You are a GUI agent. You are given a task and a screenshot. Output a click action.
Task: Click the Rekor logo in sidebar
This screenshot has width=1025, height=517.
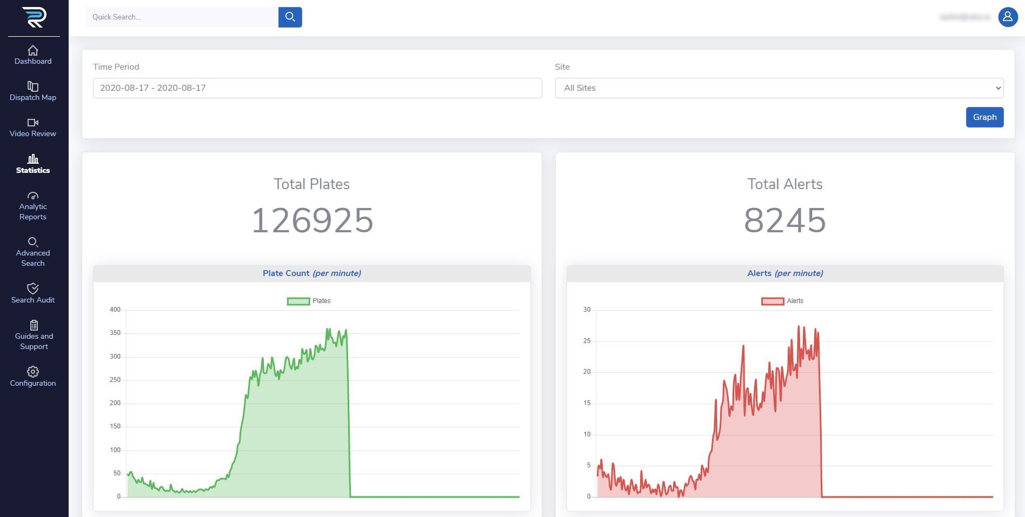(34, 17)
